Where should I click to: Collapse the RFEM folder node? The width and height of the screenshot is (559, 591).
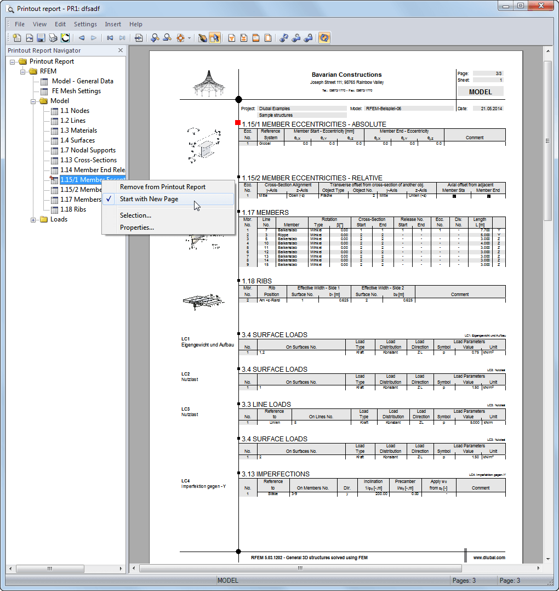coord(23,72)
